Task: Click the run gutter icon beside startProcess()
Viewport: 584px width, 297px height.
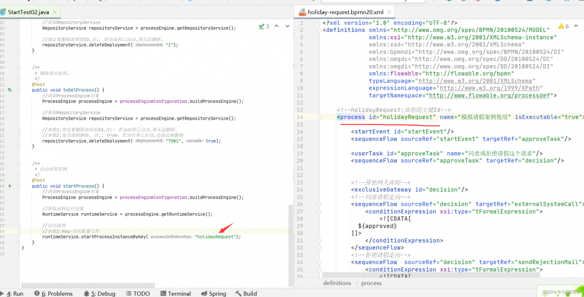Action: pyautogui.click(x=10, y=186)
